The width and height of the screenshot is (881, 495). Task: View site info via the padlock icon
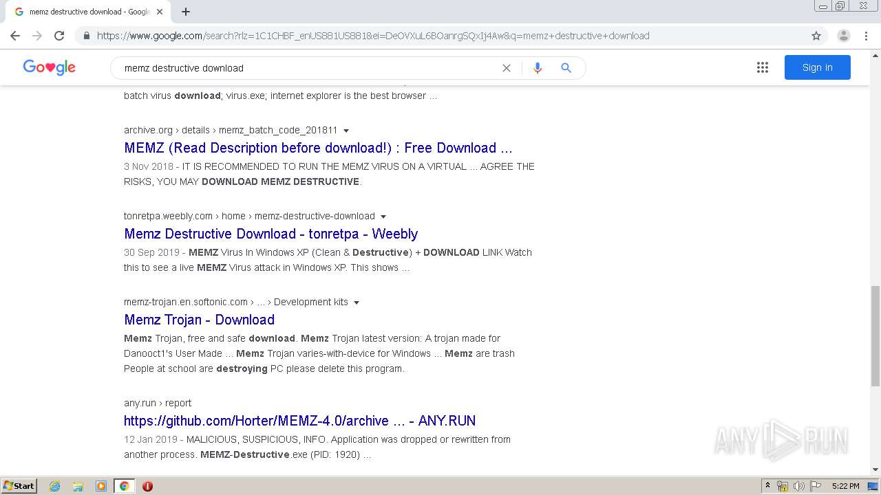point(86,36)
